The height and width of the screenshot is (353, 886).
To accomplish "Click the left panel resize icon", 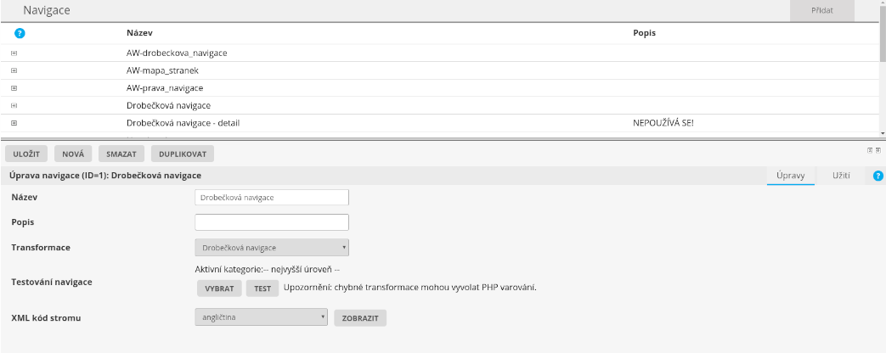I will [x=870, y=150].
